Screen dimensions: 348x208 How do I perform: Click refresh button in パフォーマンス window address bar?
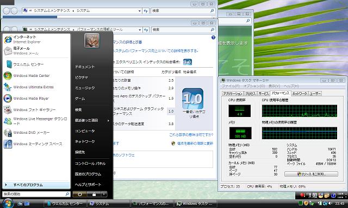pyautogui.click(x=146, y=30)
